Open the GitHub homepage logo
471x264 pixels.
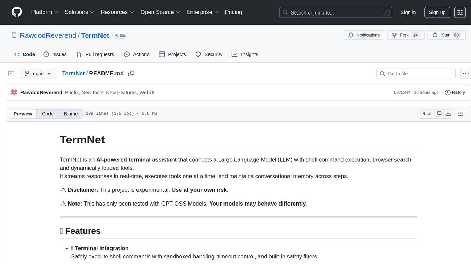click(17, 12)
